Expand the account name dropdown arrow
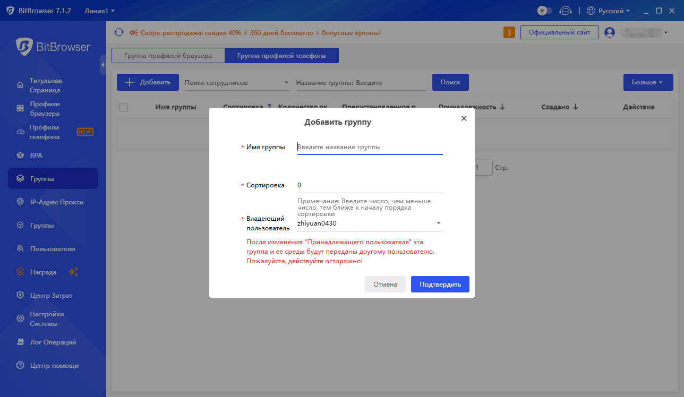This screenshot has width=684, height=397. pyautogui.click(x=666, y=33)
